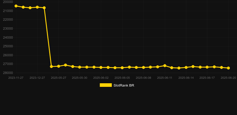Click the 20000 y-axis label

(x=8, y=2)
